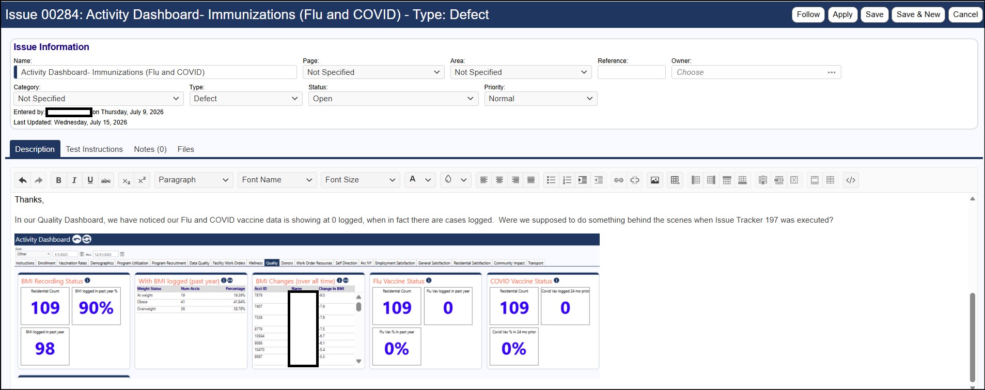Apply subscript formatting
Image resolution: width=985 pixels, height=390 pixels.
[126, 180]
